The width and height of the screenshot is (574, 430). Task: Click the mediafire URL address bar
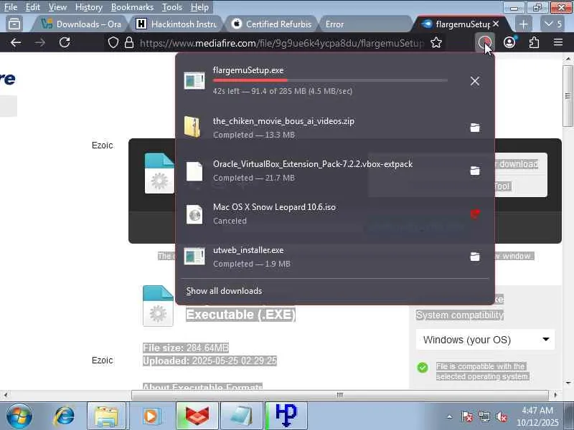tap(281, 43)
